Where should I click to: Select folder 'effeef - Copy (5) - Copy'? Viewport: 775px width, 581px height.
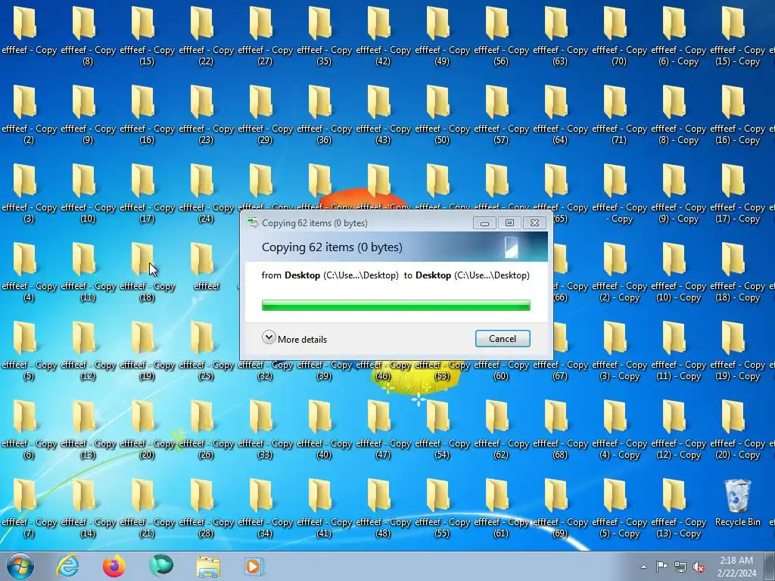(619, 508)
